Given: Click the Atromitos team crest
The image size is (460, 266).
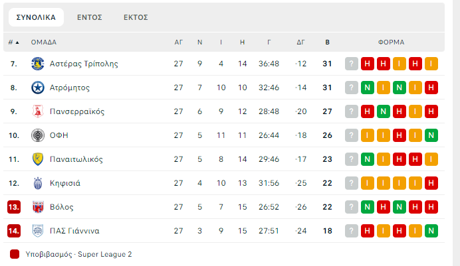Looking at the screenshot, I should [37, 88].
